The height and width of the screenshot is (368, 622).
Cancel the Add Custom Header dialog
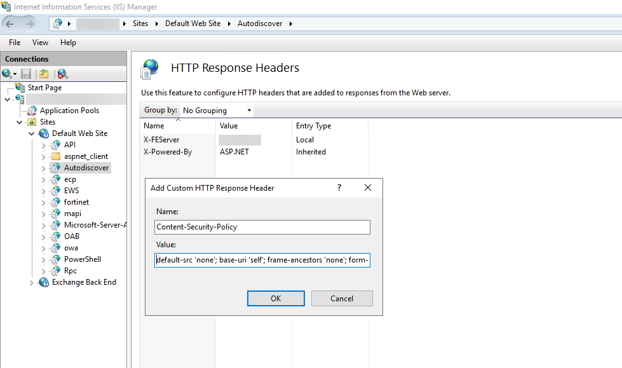342,299
